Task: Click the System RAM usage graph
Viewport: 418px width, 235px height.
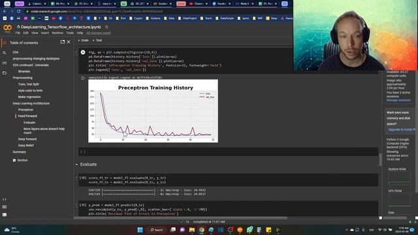Action: pyautogui.click(x=399, y=178)
